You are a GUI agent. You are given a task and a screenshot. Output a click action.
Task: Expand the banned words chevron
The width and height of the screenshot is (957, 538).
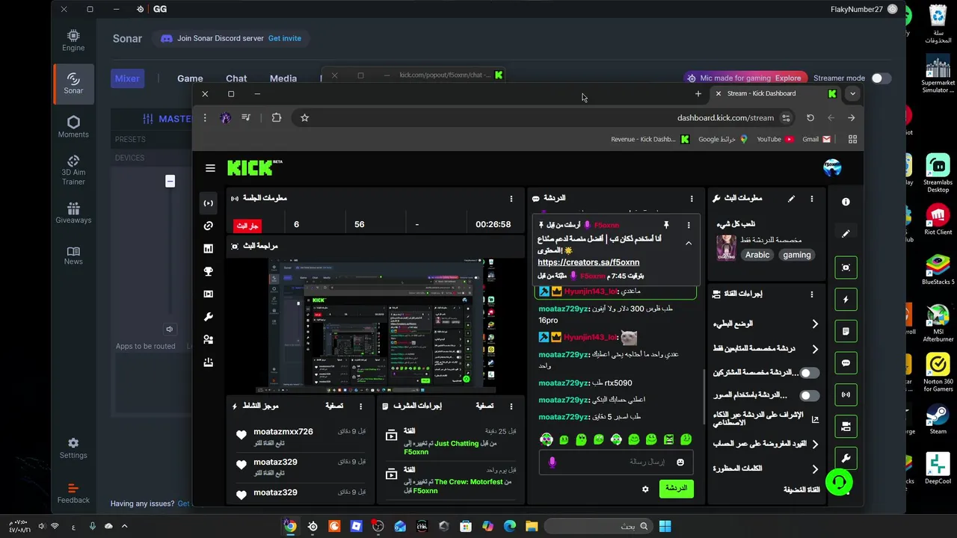click(815, 469)
